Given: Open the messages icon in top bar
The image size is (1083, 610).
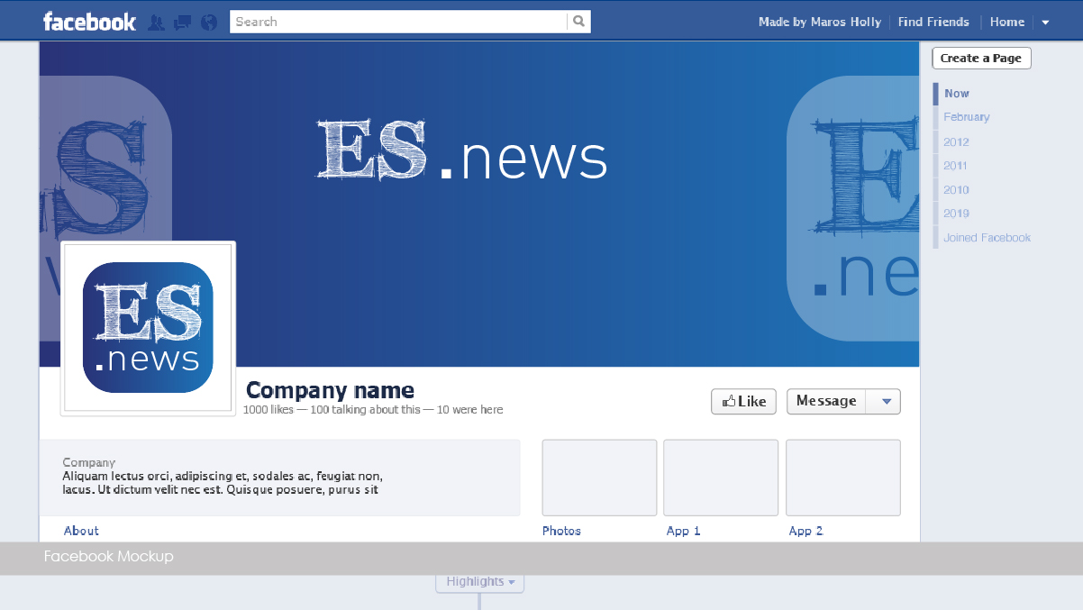Looking at the screenshot, I should click(182, 23).
